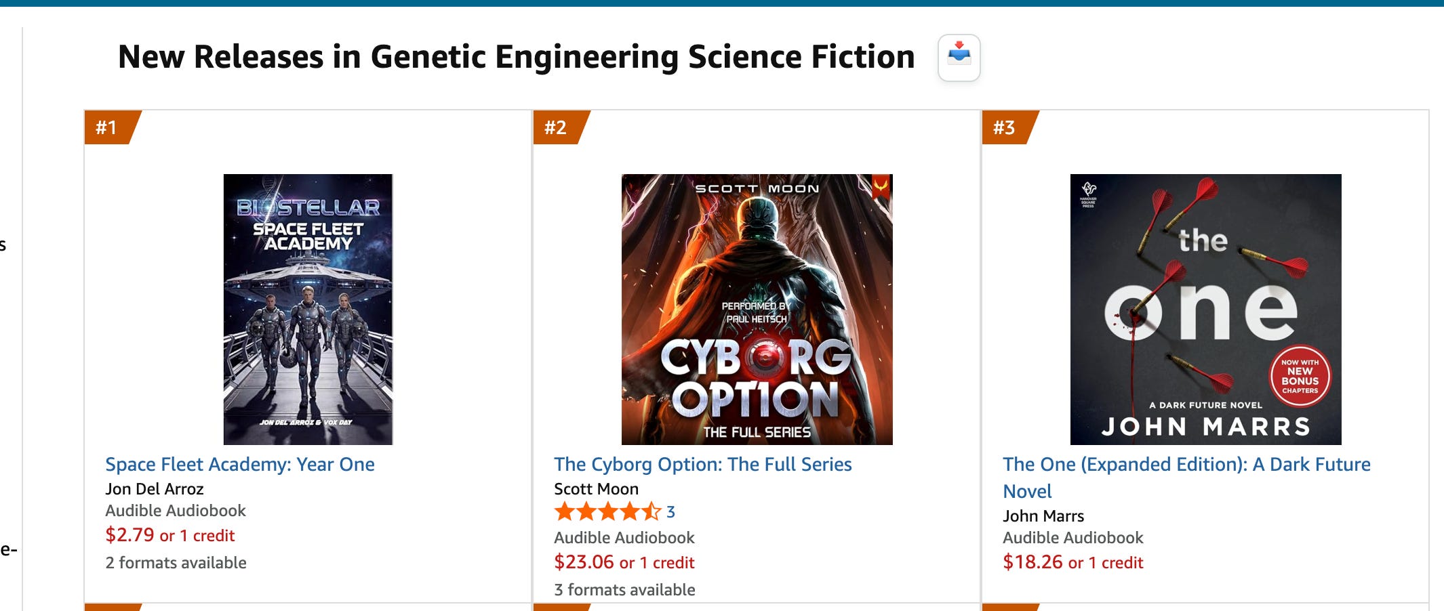Open the Cyborg Option cover image
Screen dimensions: 1444x611
click(757, 309)
